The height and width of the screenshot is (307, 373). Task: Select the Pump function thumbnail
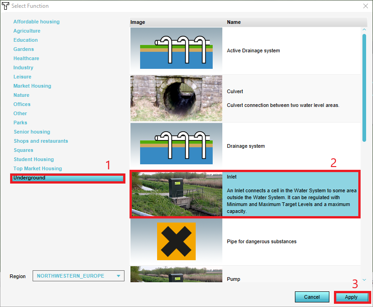[176, 275]
